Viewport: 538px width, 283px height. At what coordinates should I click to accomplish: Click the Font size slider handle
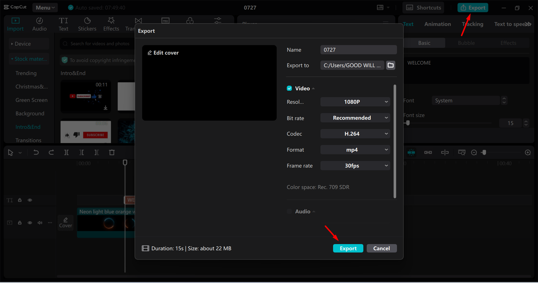[x=407, y=123]
